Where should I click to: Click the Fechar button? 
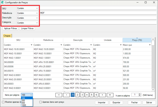tap(134, 103)
